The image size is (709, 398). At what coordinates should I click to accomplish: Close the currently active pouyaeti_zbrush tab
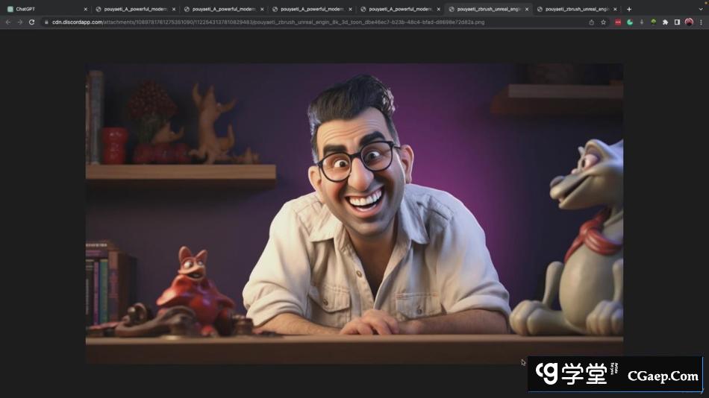pos(527,9)
